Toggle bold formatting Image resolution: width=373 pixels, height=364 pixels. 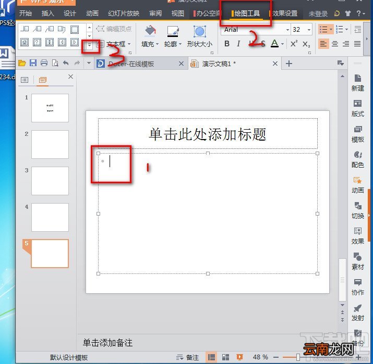[227, 44]
